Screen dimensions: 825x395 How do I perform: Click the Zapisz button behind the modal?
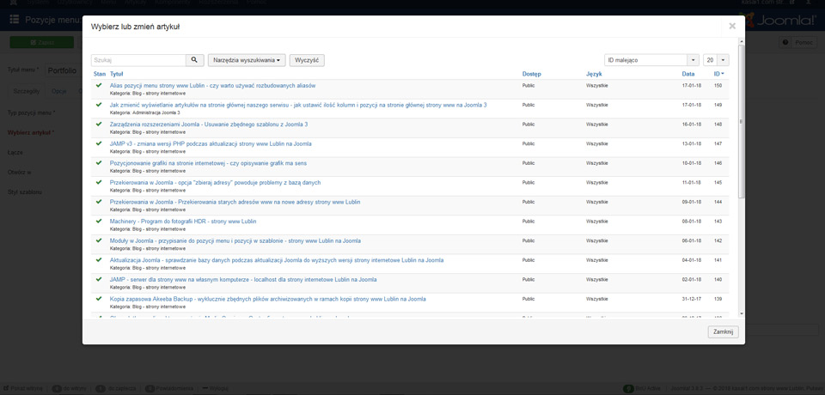[41, 42]
